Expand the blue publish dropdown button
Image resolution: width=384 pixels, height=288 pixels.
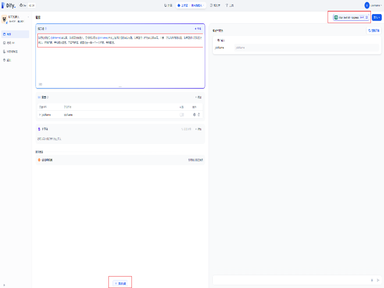[377, 17]
